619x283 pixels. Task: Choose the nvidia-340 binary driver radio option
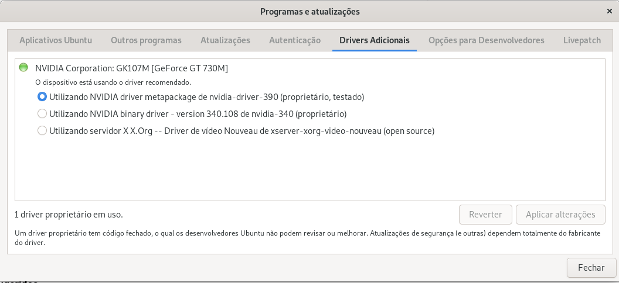42,114
